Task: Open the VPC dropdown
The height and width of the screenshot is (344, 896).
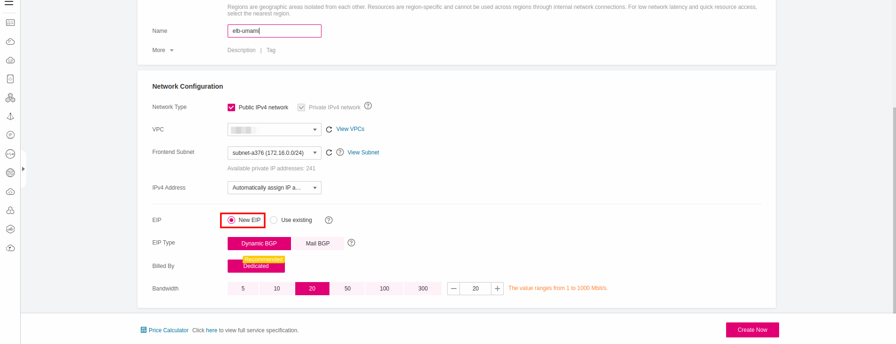Action: (274, 130)
